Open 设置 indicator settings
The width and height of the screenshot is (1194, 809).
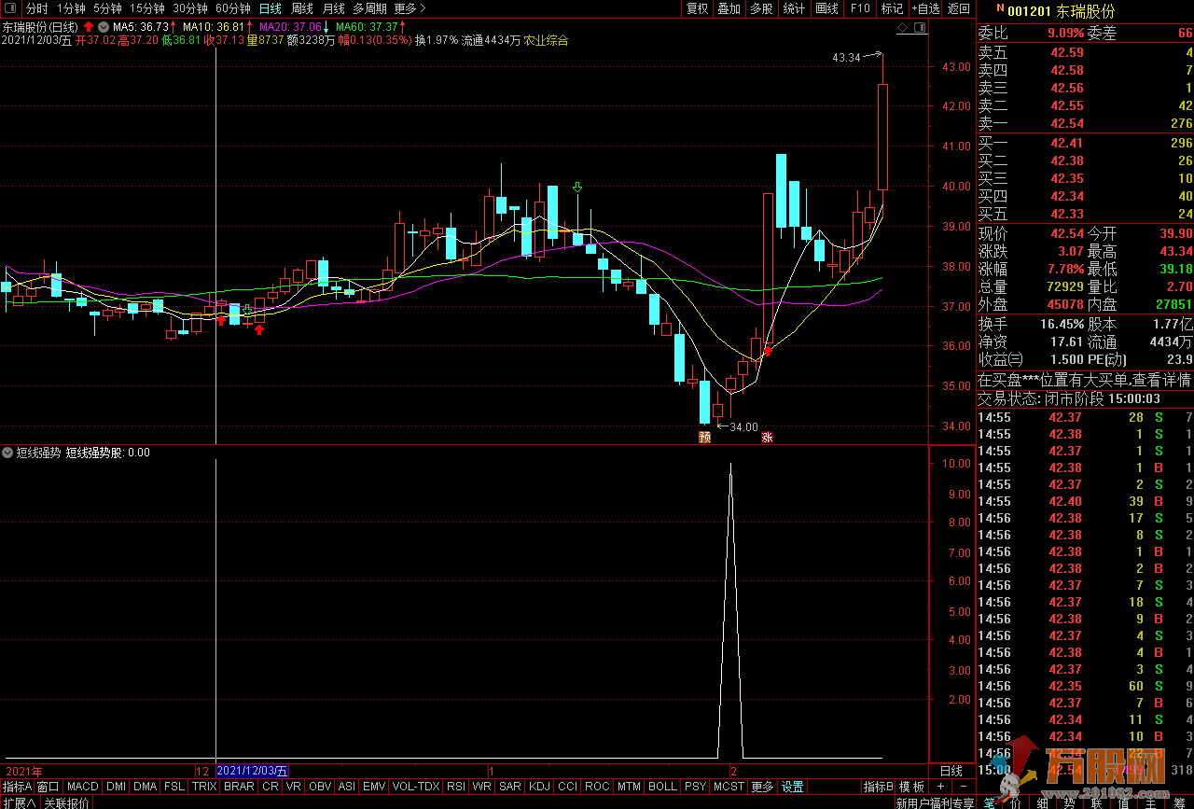pos(792,787)
